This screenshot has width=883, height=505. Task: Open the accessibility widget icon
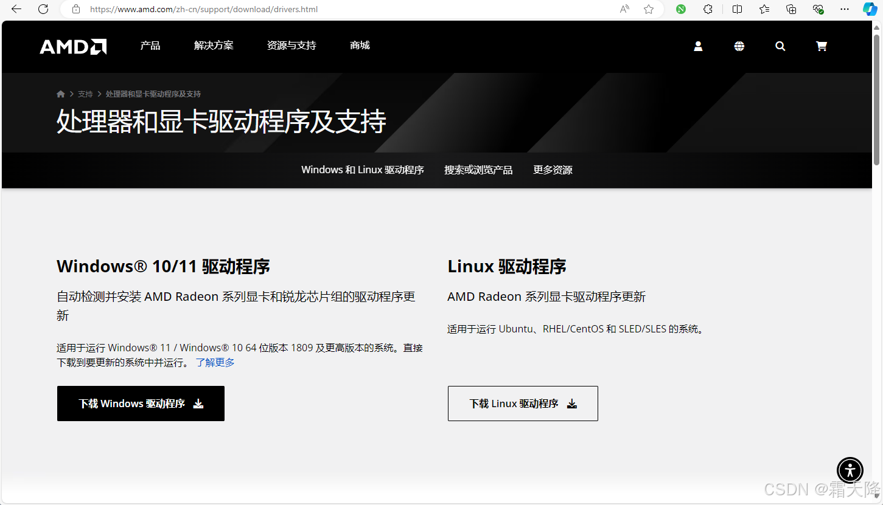850,470
